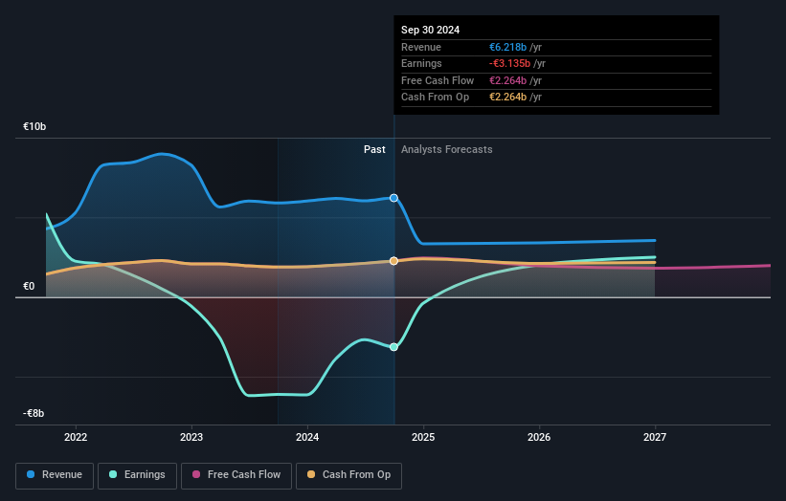Click the 2024 x-axis label

click(x=307, y=438)
